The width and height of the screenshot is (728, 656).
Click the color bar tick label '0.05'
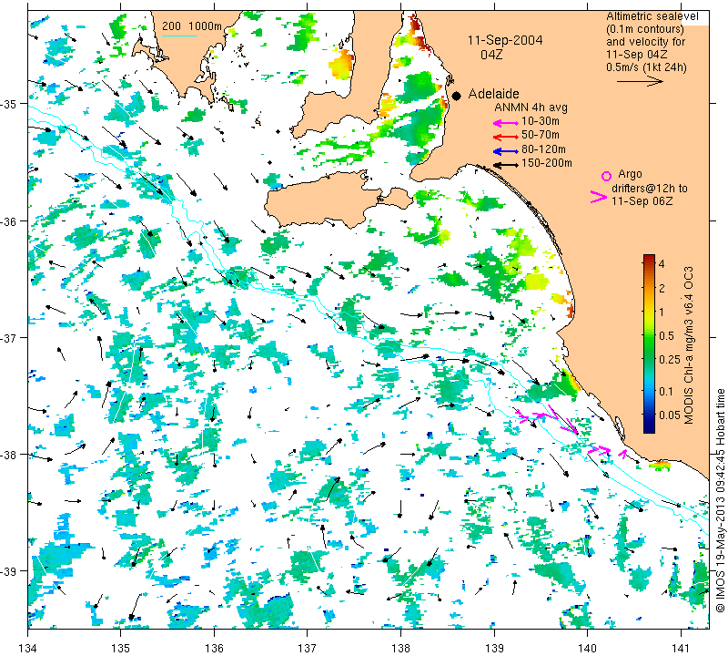(670, 415)
